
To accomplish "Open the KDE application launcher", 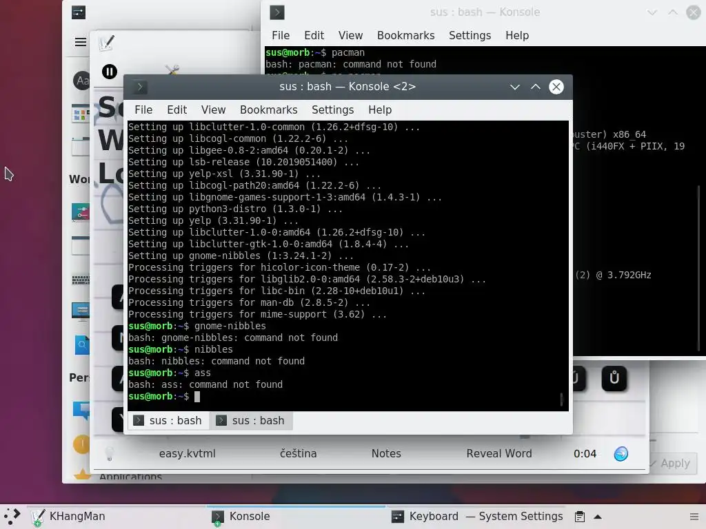I will click(12, 517).
